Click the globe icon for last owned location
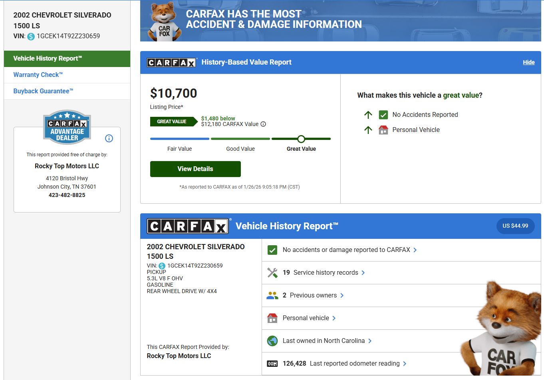 [x=272, y=341]
